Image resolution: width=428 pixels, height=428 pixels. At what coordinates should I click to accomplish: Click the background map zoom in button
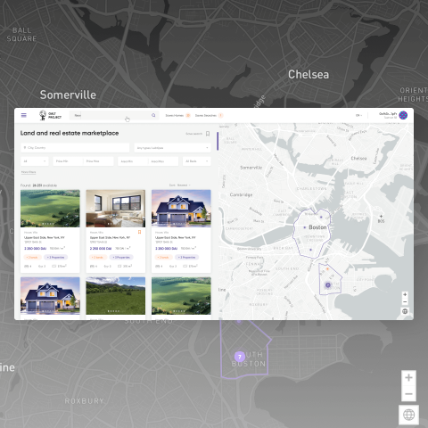tap(408, 378)
